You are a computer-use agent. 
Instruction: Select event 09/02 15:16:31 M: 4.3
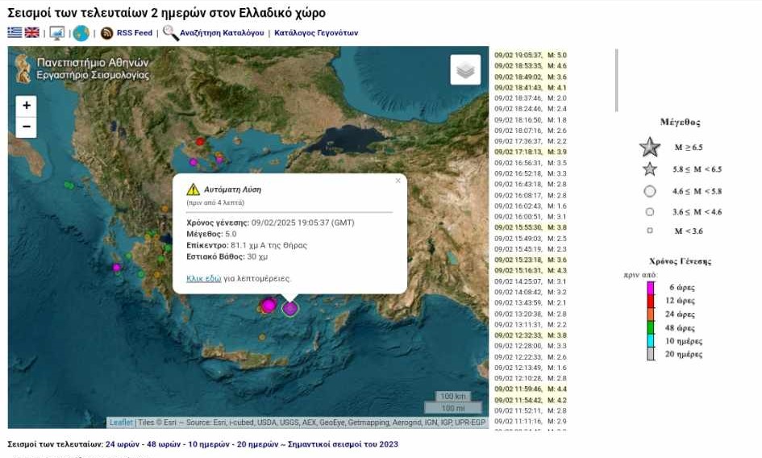pos(531,270)
